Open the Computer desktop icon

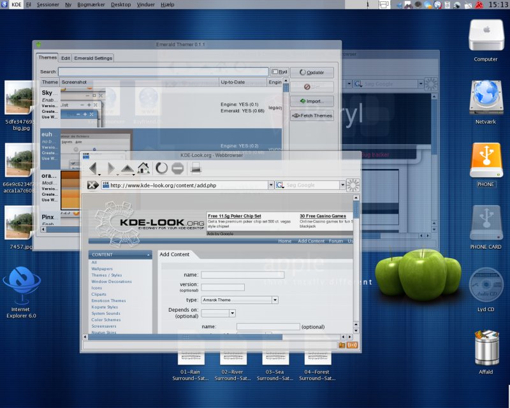pyautogui.click(x=486, y=35)
